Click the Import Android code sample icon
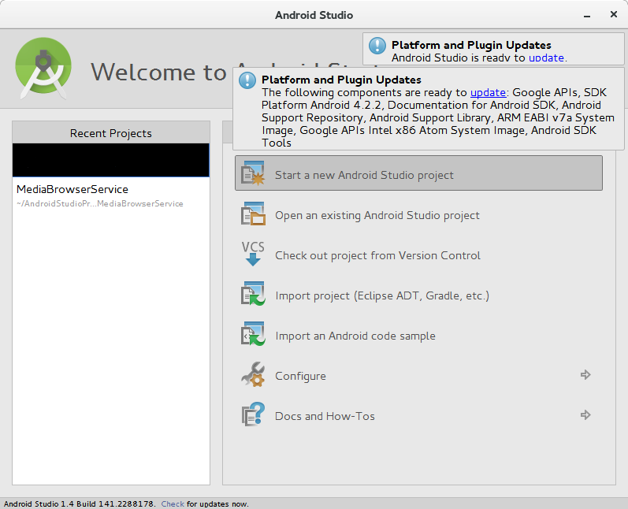This screenshot has height=509, width=628. point(253,335)
